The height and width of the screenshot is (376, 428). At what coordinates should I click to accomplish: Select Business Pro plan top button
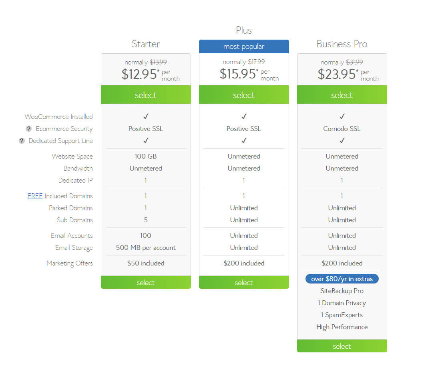342,95
